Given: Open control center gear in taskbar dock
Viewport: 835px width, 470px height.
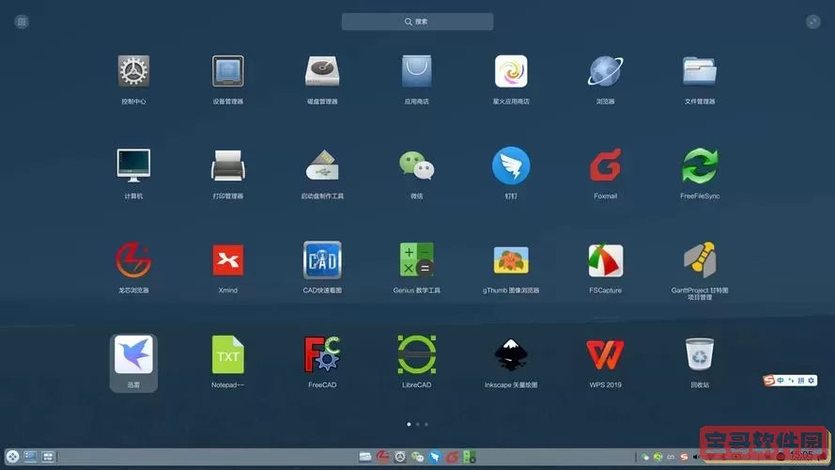Looking at the screenshot, I should [x=400, y=457].
